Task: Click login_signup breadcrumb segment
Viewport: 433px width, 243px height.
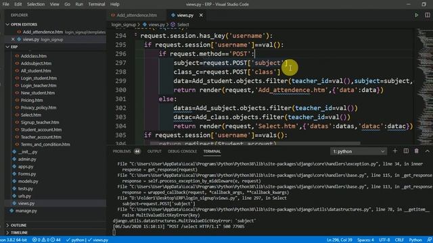Action: click(123, 24)
